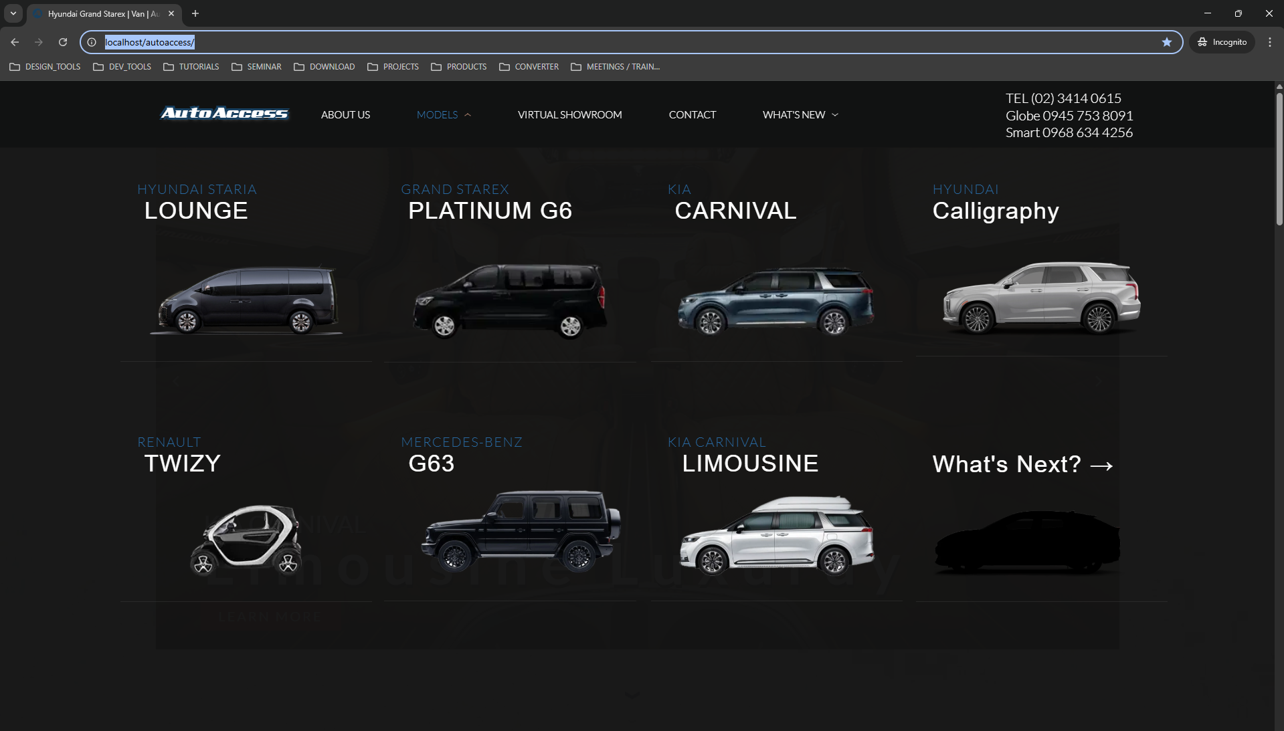Viewport: 1284px width, 731px height.
Task: Click the What's Next? link
Action: pyautogui.click(x=1023, y=464)
